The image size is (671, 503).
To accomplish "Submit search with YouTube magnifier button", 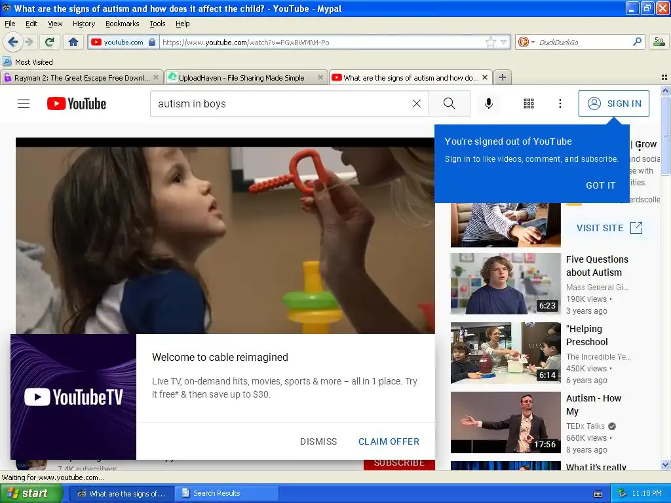I will coord(450,103).
